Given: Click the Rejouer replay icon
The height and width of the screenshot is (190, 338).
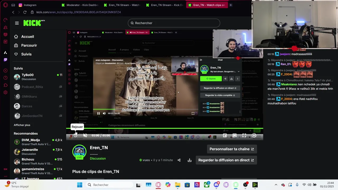Looking at the screenshot, I should (x=76, y=135).
